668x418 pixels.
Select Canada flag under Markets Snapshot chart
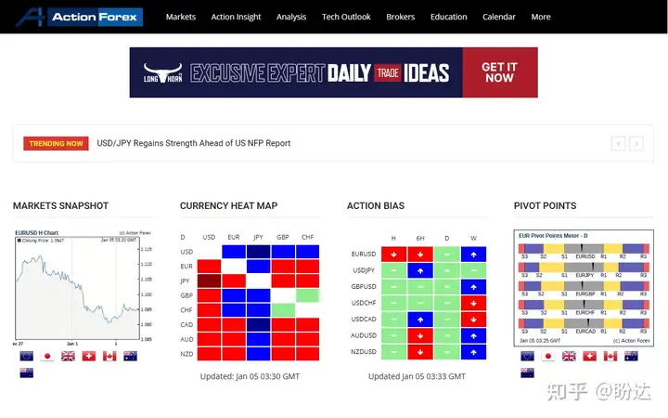pyautogui.click(x=109, y=356)
